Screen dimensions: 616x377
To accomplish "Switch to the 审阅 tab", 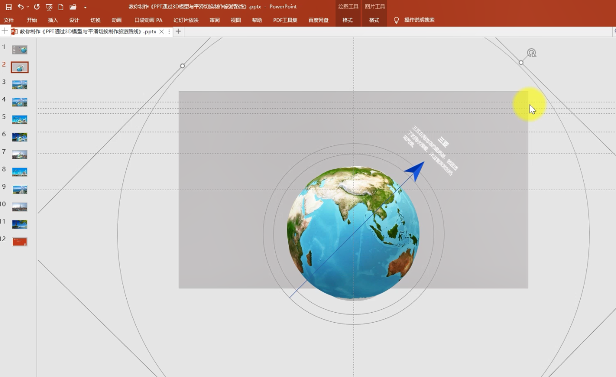I will pos(215,20).
